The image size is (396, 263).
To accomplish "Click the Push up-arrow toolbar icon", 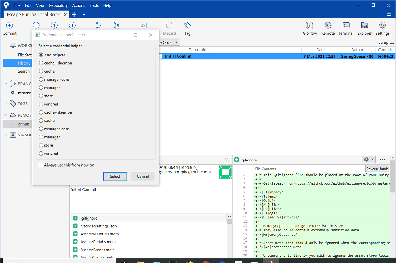I will click(x=54, y=26).
